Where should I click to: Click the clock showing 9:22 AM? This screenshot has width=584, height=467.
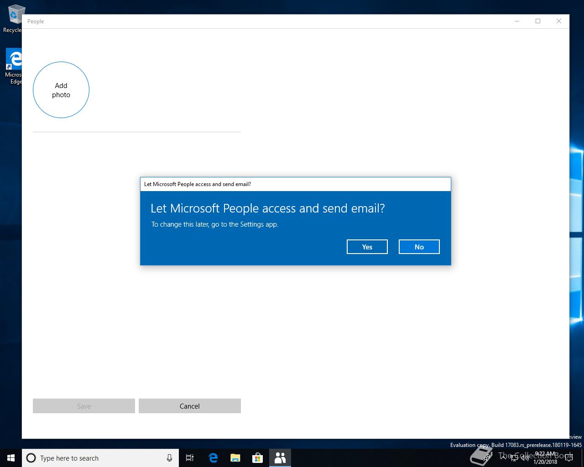[x=545, y=457]
